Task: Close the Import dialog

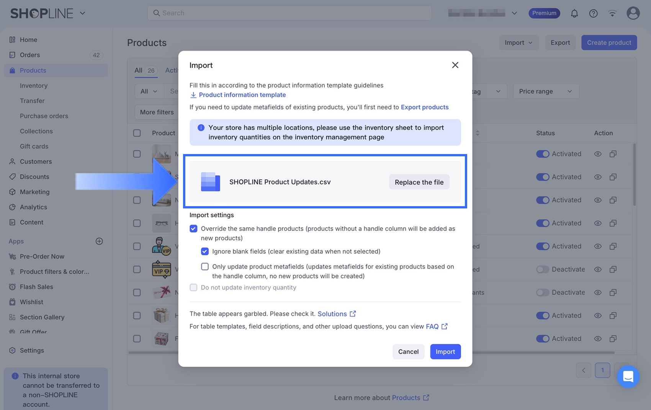Action: 455,65
